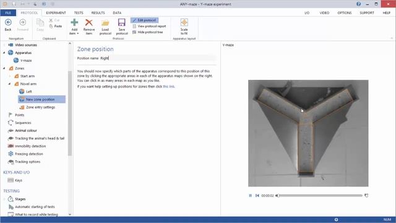Select the Animal colour item
Viewport: 396px width, 223px height.
pyautogui.click(x=22, y=131)
